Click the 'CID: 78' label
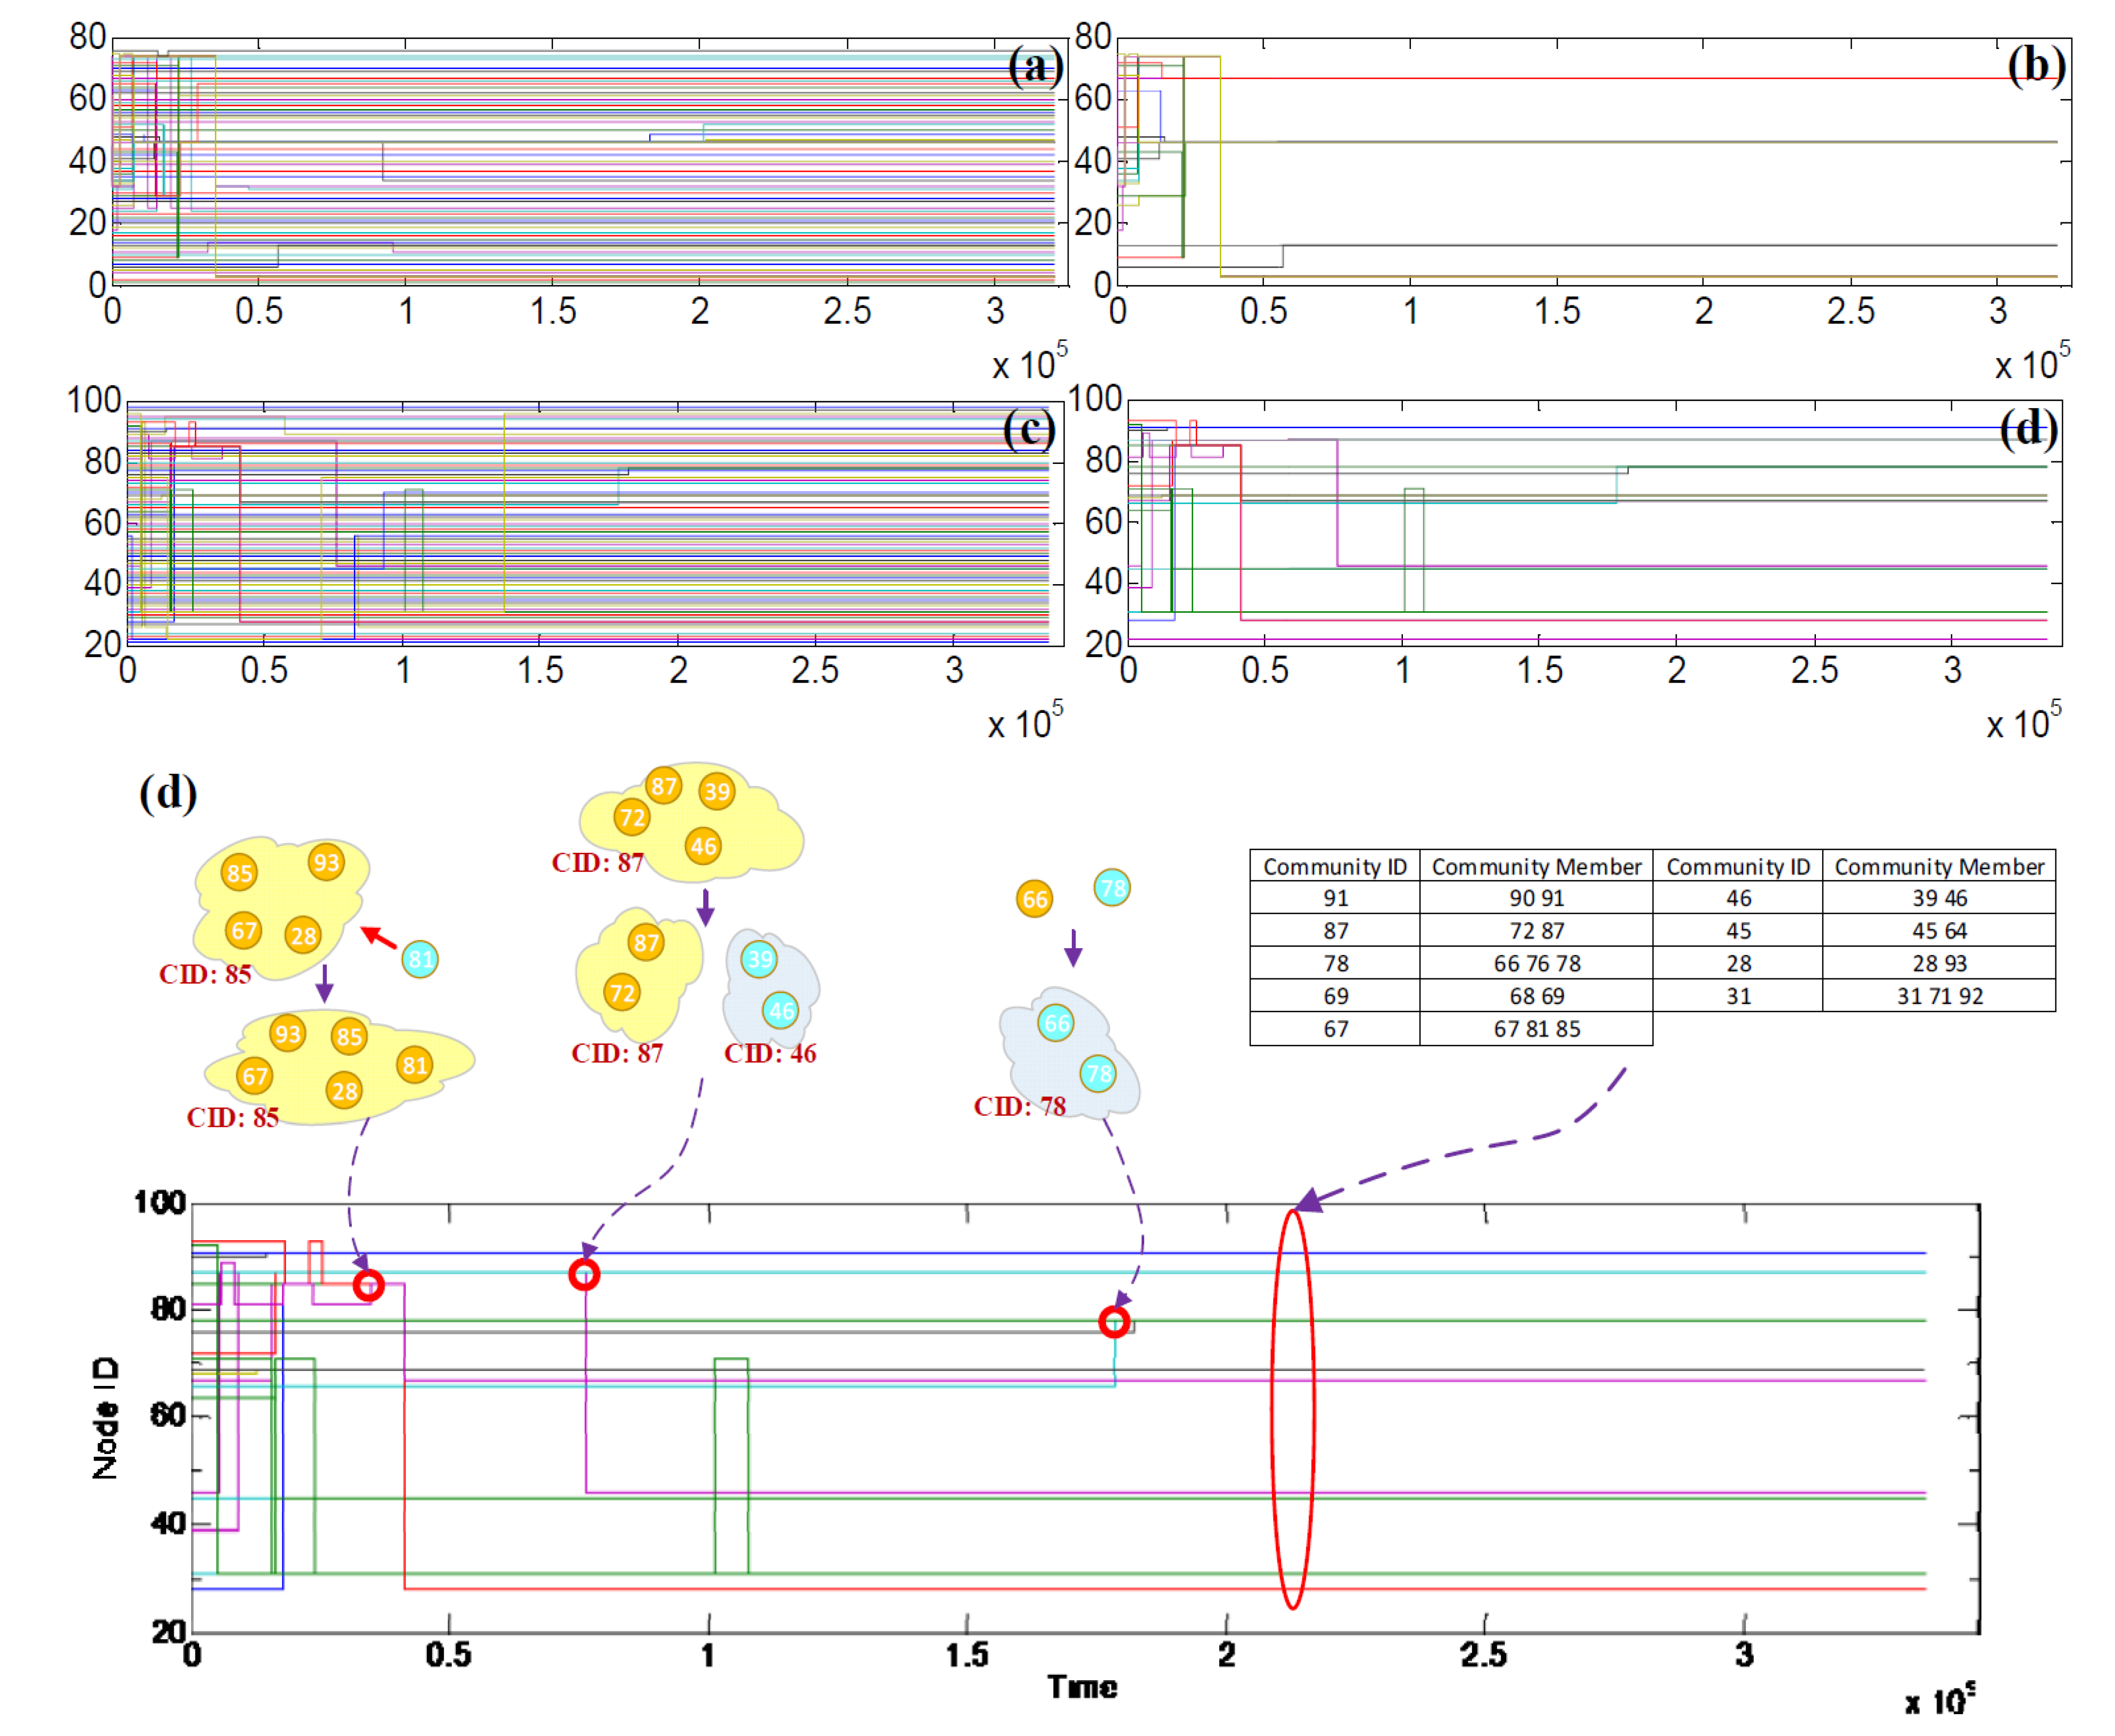This screenshot has height=1736, width=2115. tap(1020, 1106)
